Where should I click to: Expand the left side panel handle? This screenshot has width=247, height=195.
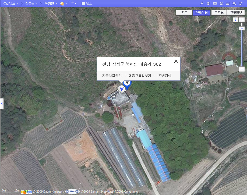[2, 104]
